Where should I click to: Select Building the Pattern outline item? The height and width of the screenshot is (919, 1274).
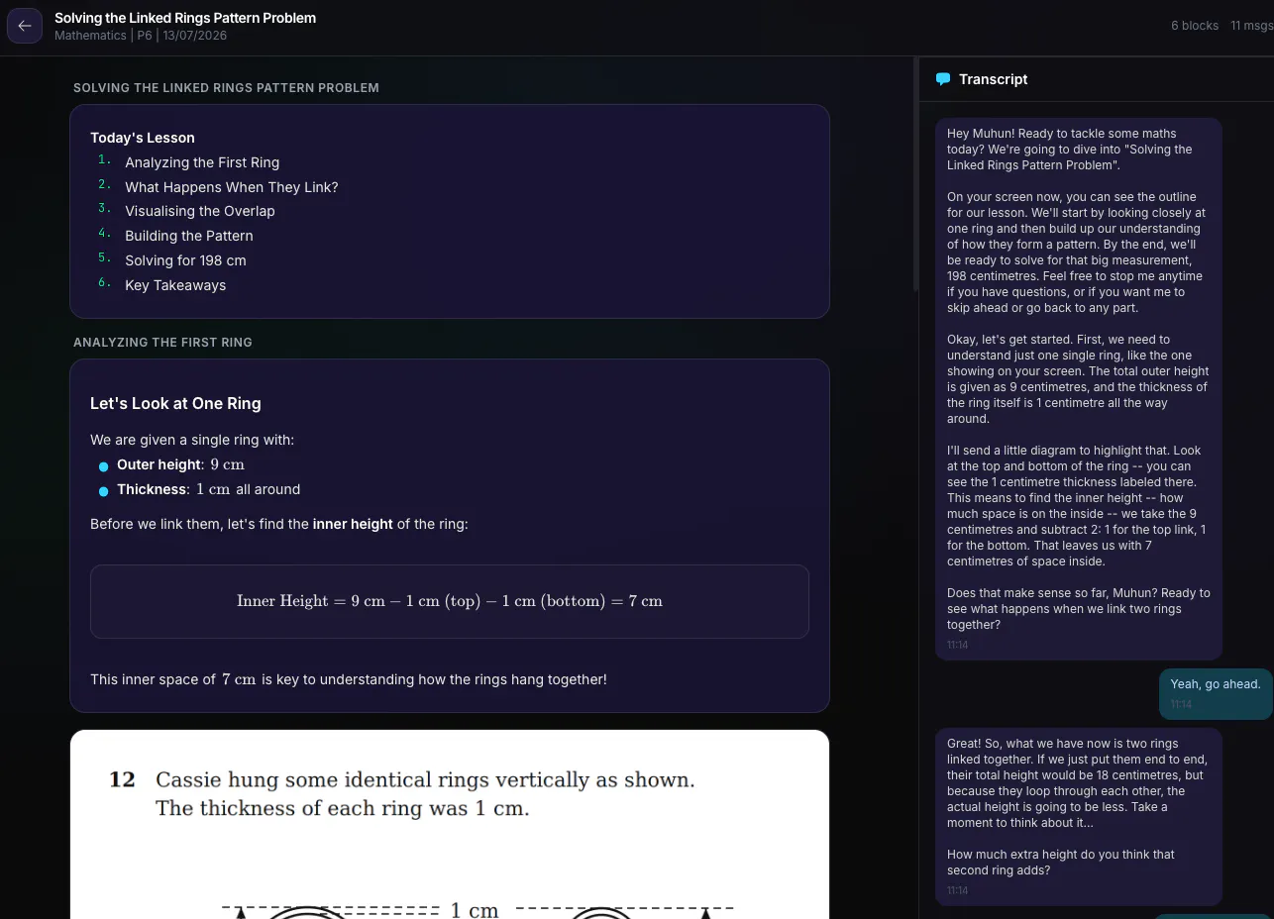click(189, 236)
